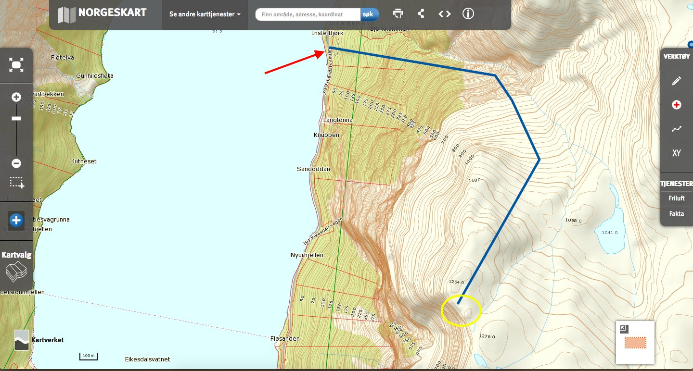Click the '1041.0' lake elevation label
The width and height of the screenshot is (693, 371).
pos(609,233)
